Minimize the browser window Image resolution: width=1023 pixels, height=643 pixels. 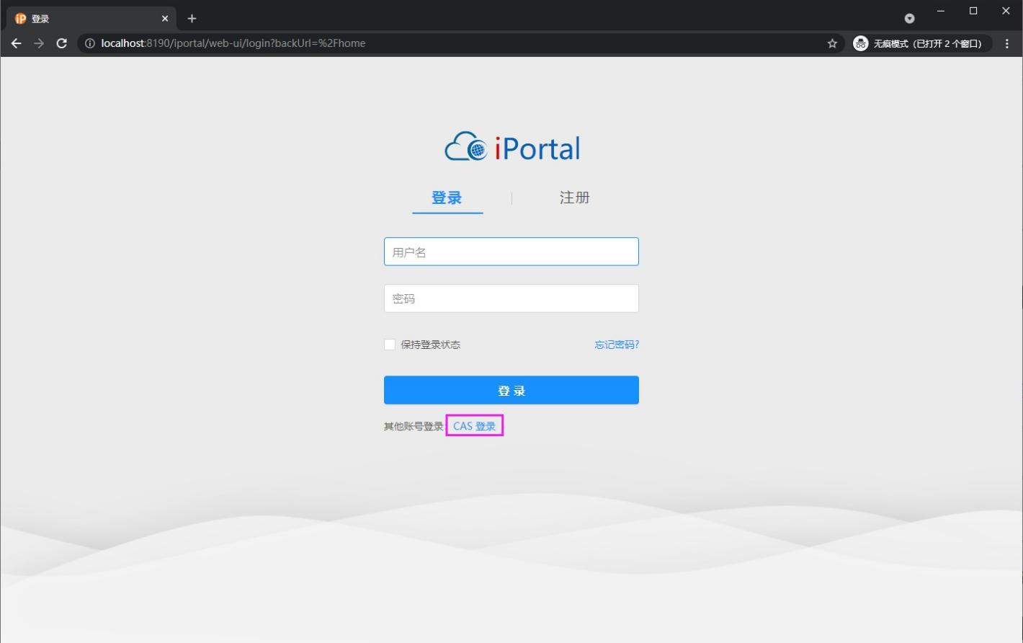pos(940,11)
